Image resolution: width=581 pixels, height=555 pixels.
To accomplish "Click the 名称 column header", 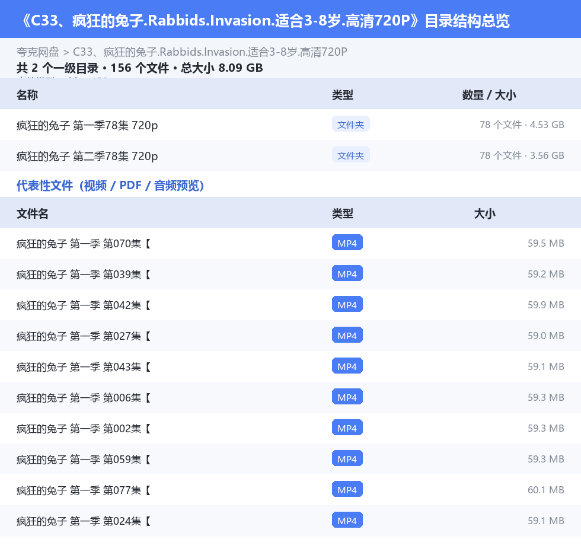I will click(27, 95).
